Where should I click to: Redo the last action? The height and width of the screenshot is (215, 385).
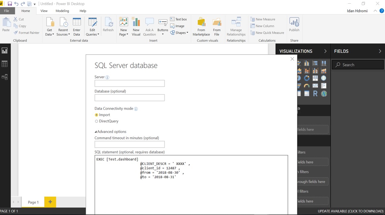click(23, 4)
